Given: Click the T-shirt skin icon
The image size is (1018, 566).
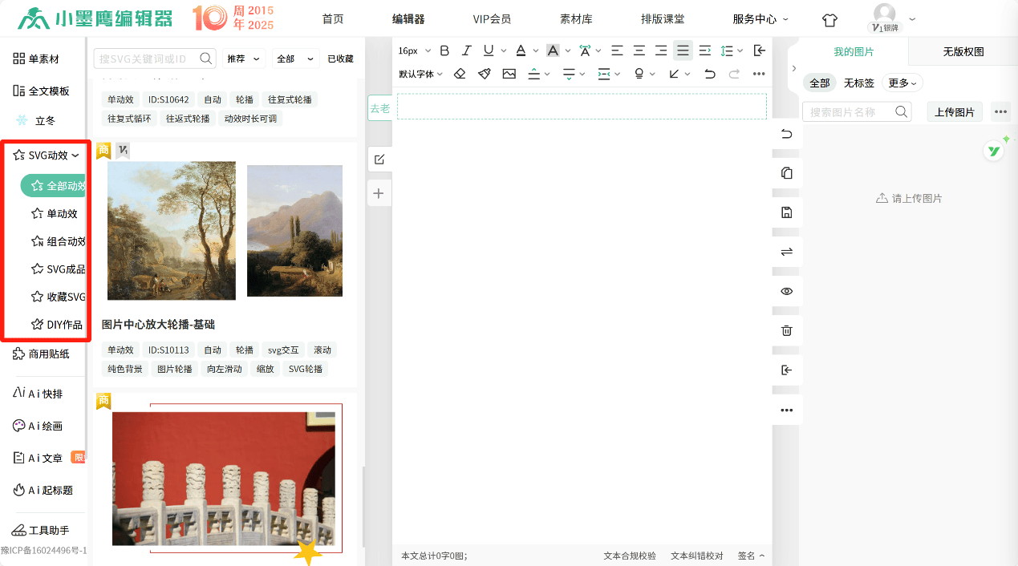Looking at the screenshot, I should tap(829, 19).
